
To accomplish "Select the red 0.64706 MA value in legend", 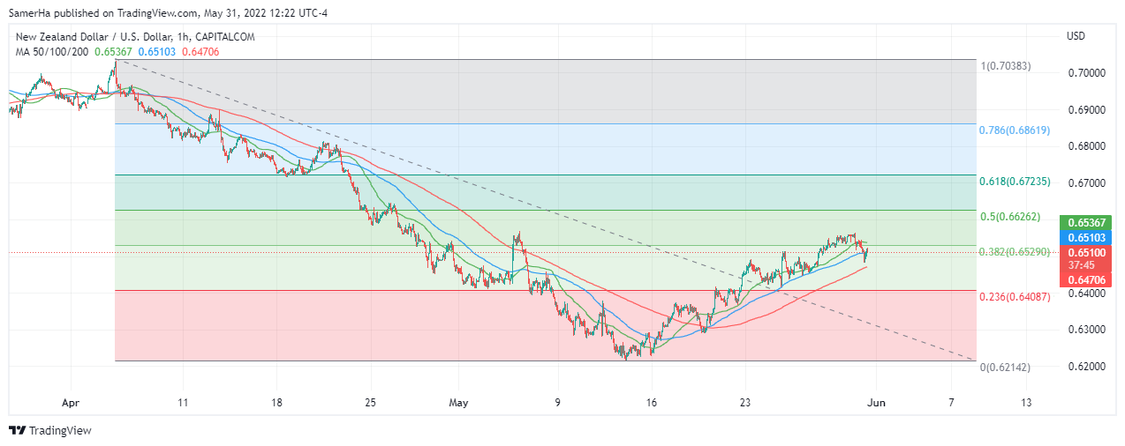I will click(x=200, y=52).
